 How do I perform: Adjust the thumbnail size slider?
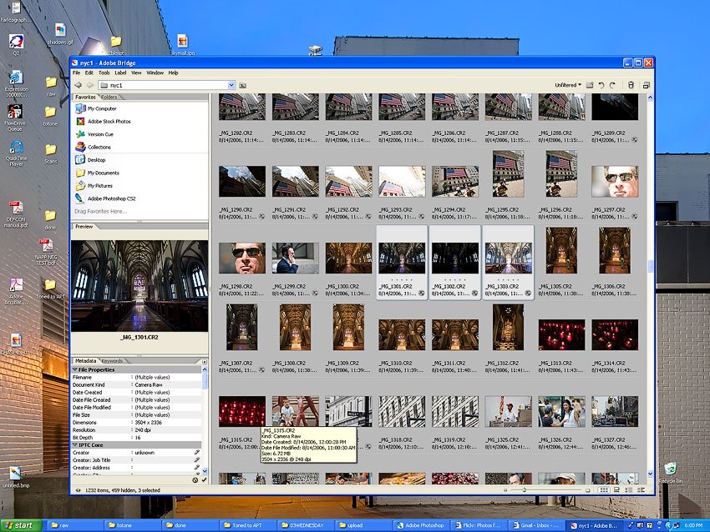pos(525,490)
